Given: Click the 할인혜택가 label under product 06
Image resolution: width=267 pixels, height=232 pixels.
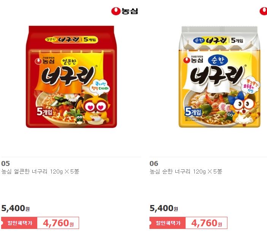Looking at the screenshot, I should [168, 223].
